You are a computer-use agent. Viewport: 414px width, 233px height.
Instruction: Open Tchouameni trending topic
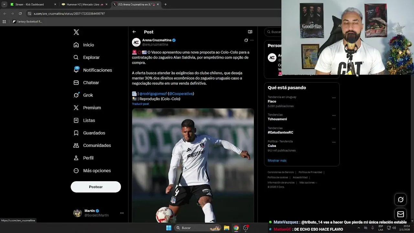277,119
